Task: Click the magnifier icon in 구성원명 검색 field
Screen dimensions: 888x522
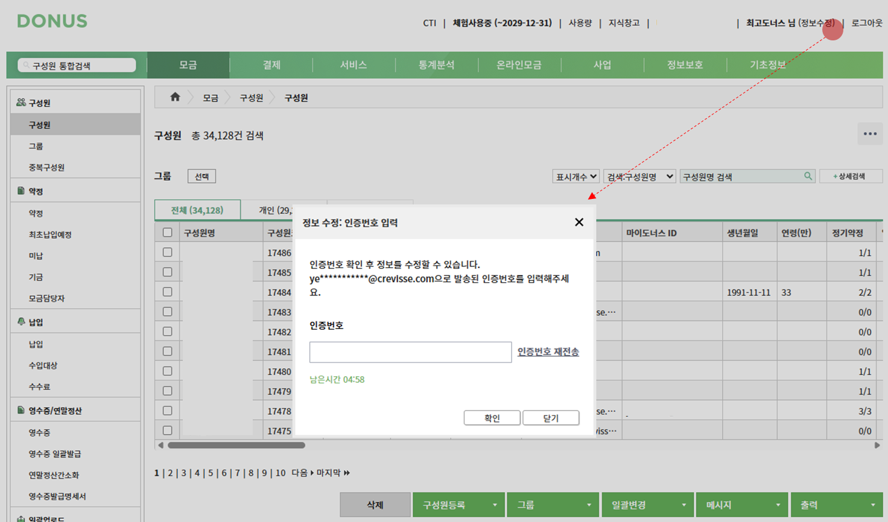Action: [x=808, y=175]
